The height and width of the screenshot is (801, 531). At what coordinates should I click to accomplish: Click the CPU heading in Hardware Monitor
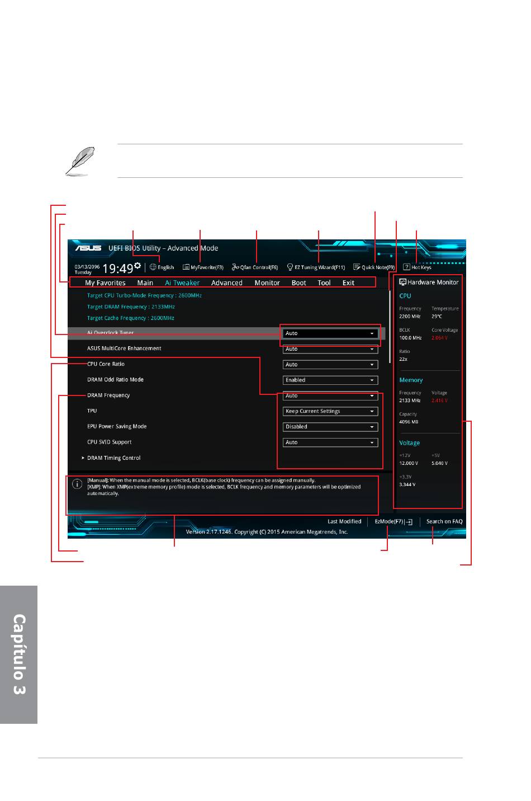click(x=405, y=296)
